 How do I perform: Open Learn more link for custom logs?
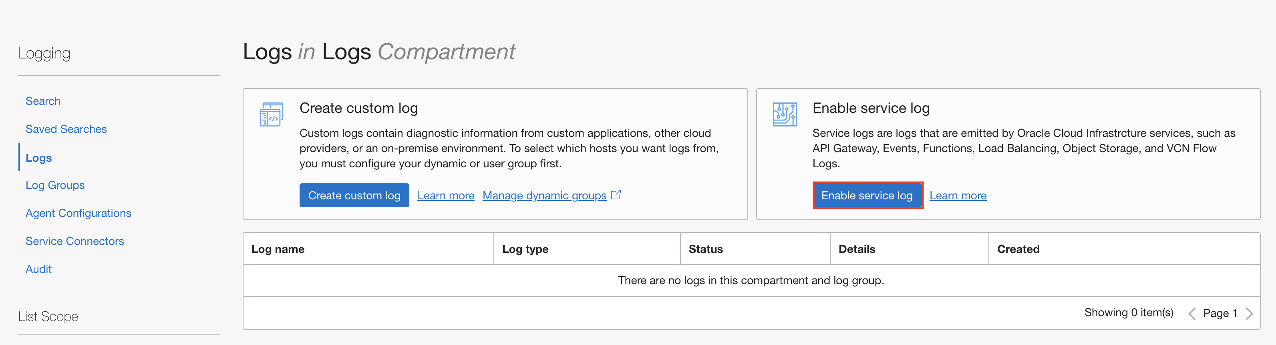[x=445, y=196]
